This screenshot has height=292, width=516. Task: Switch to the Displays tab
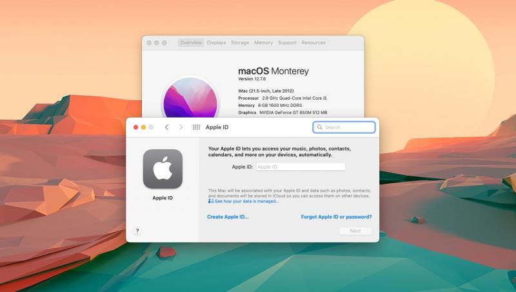pyautogui.click(x=216, y=42)
